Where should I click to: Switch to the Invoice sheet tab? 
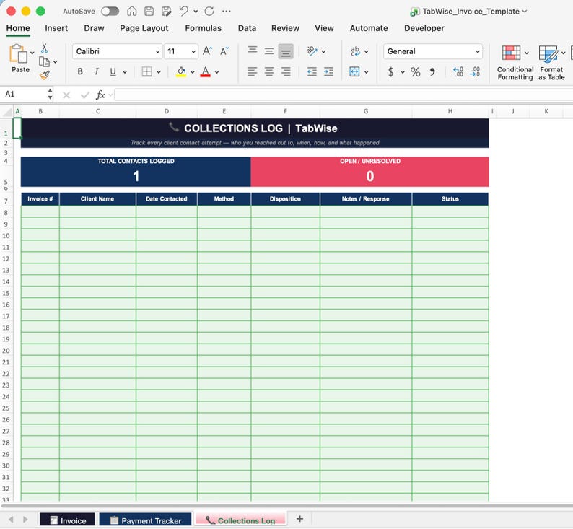(x=67, y=520)
